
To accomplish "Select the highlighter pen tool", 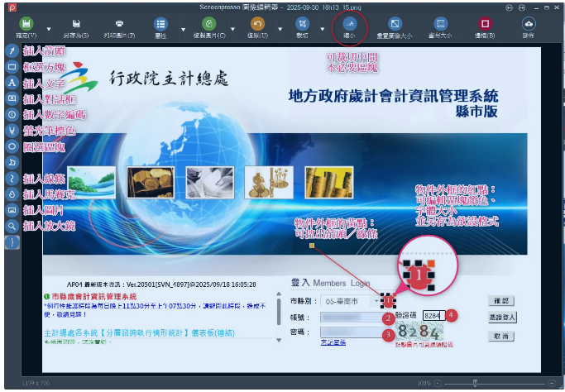I will click(12, 131).
